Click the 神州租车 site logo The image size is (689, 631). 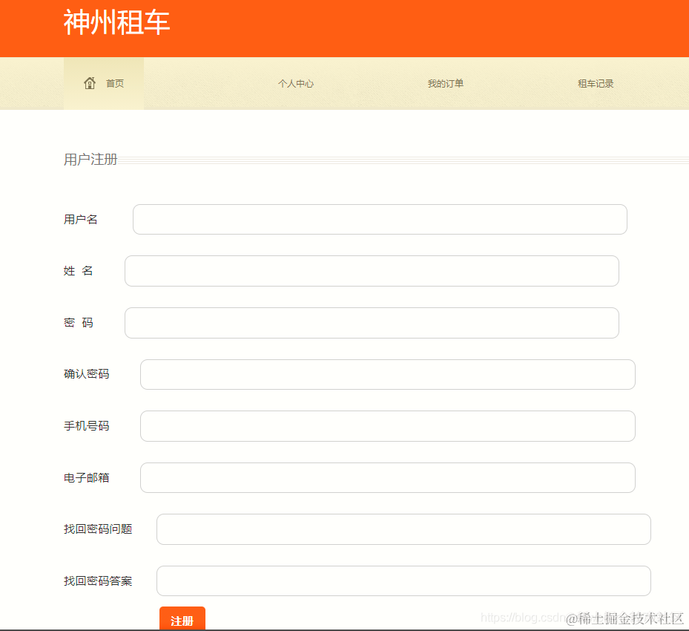click(x=116, y=22)
